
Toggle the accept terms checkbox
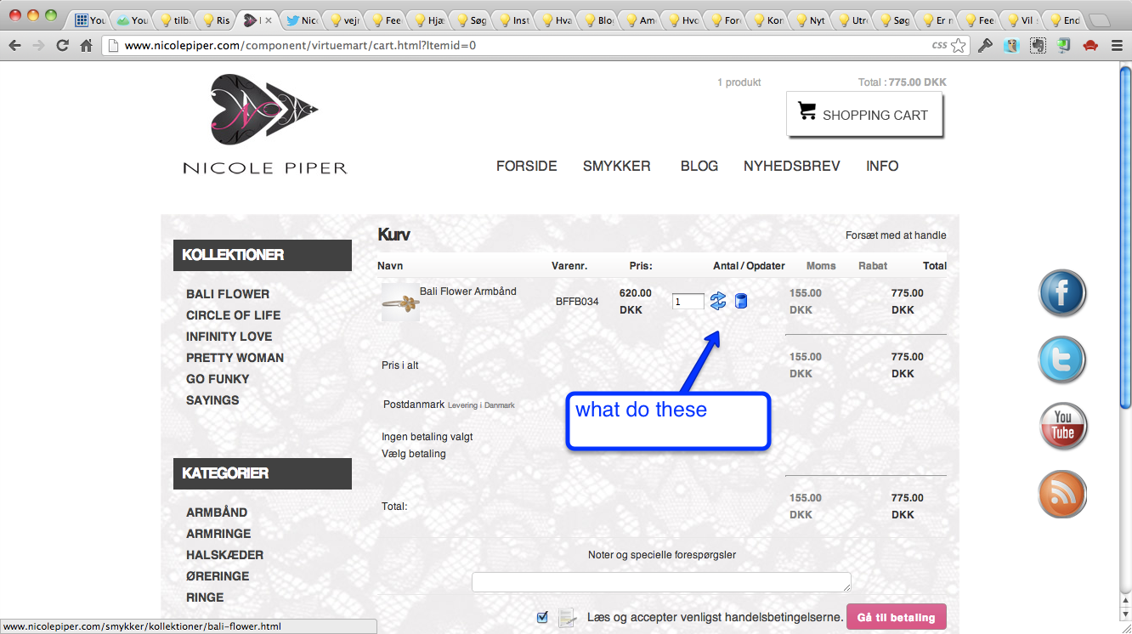pos(543,617)
